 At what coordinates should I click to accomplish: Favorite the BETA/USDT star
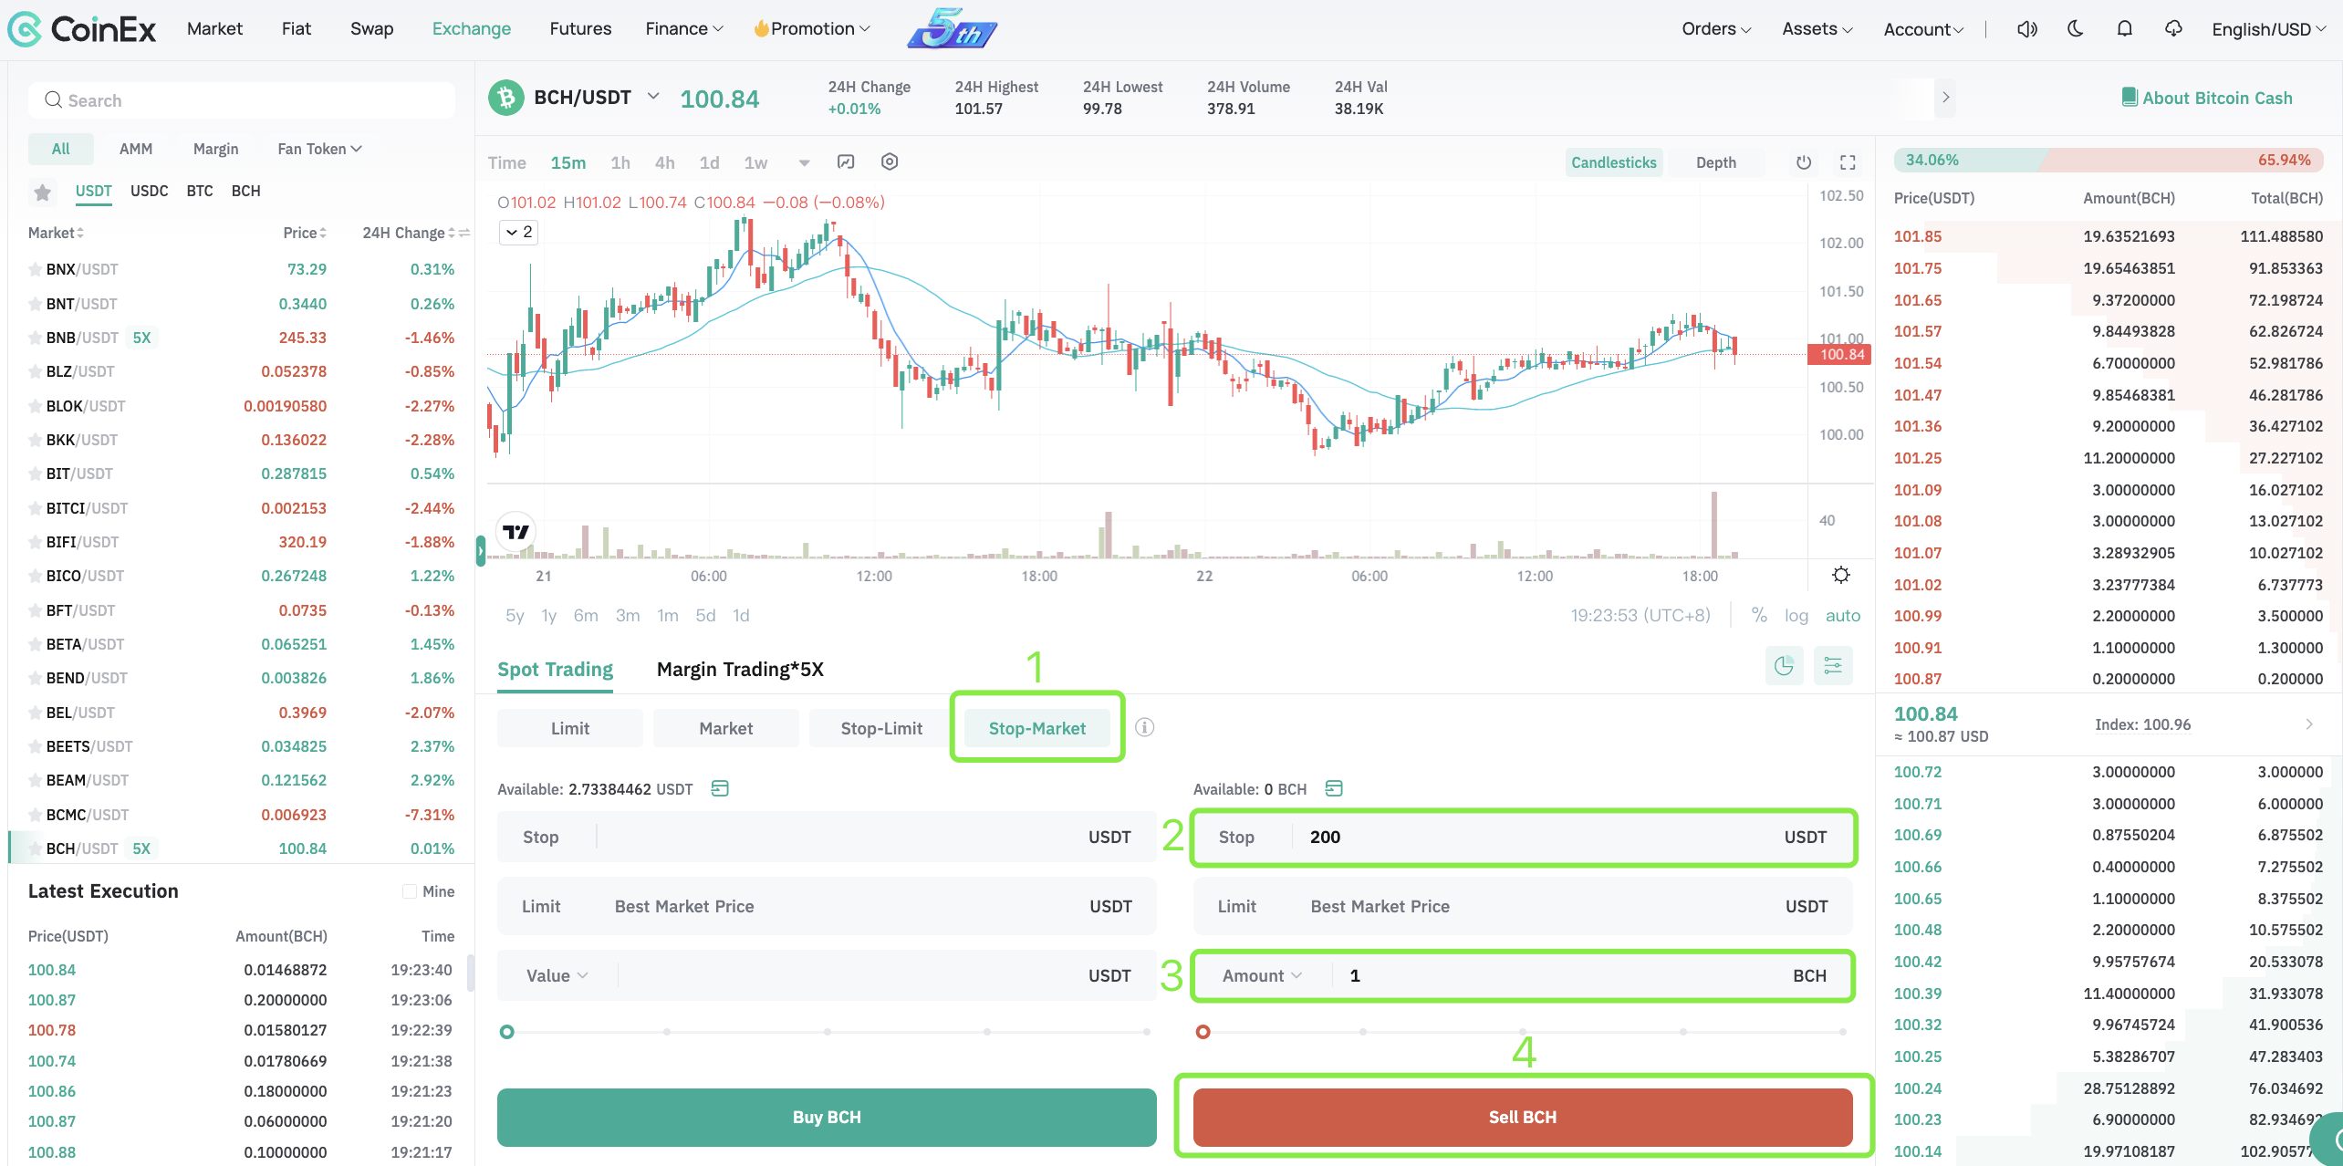tap(35, 644)
